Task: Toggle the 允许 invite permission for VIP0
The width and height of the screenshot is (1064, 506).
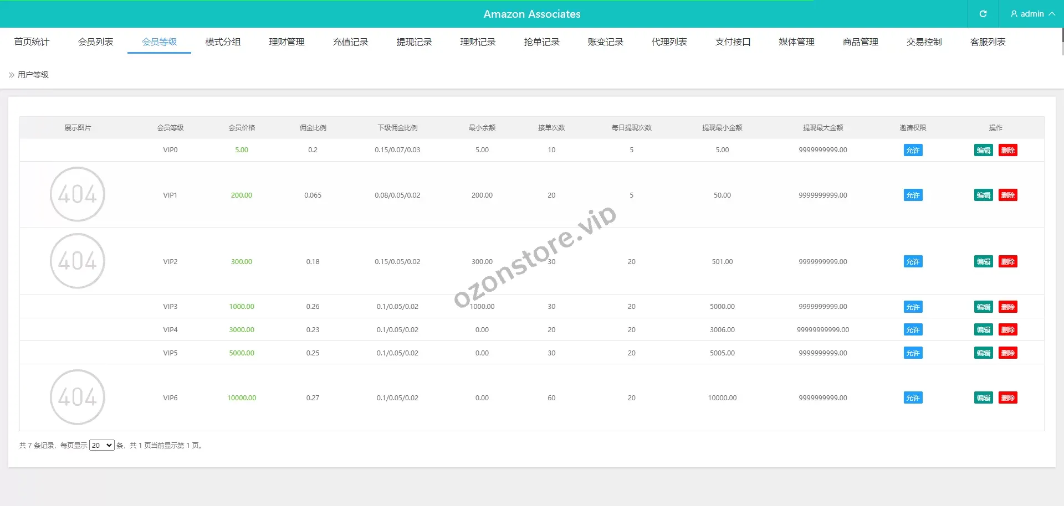Action: coord(913,150)
